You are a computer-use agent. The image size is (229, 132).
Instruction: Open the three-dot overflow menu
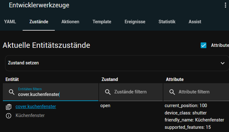click(226, 5)
